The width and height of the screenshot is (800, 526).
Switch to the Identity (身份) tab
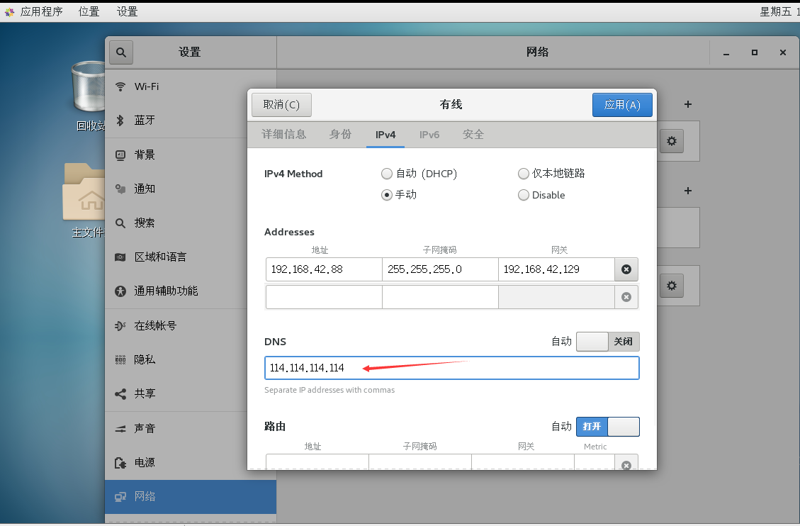340,135
